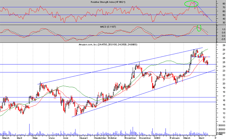Viewport: 226px width, 139px height.
Task: Click the May month label
Action: [x=35, y=138]
